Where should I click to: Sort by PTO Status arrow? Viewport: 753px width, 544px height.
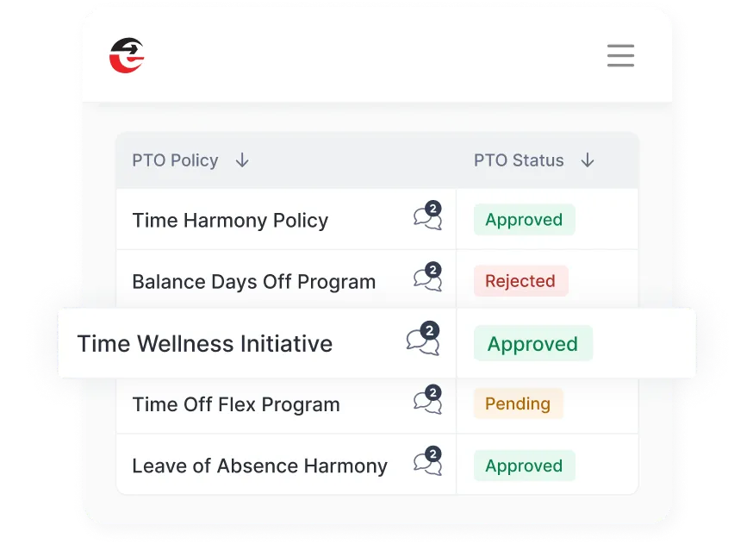click(588, 160)
